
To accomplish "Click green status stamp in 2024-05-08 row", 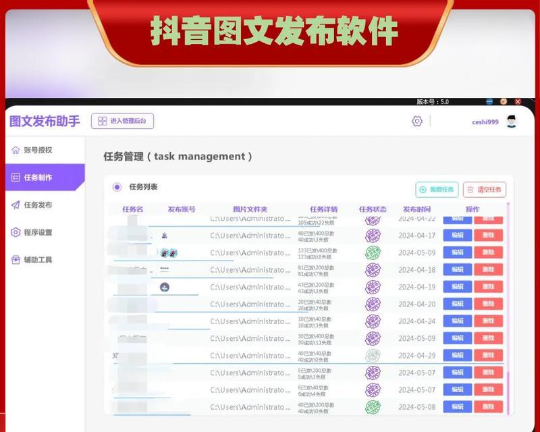I will (373, 407).
